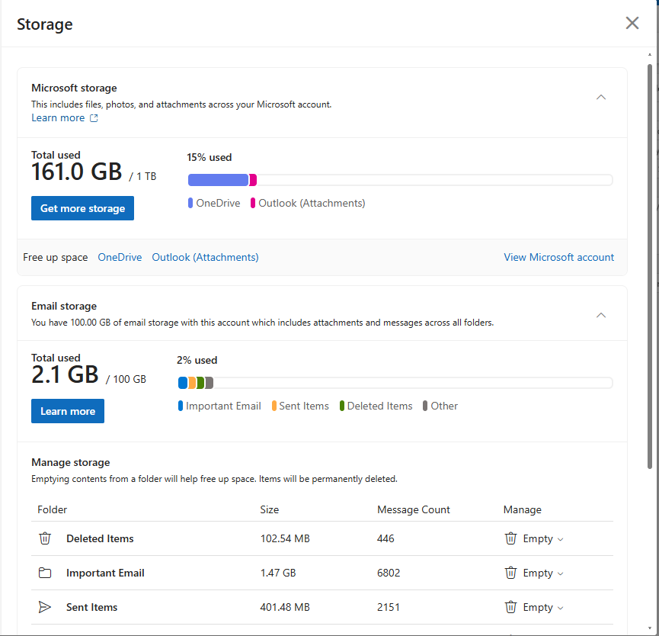Click the Sent Items legend marker

coord(274,406)
